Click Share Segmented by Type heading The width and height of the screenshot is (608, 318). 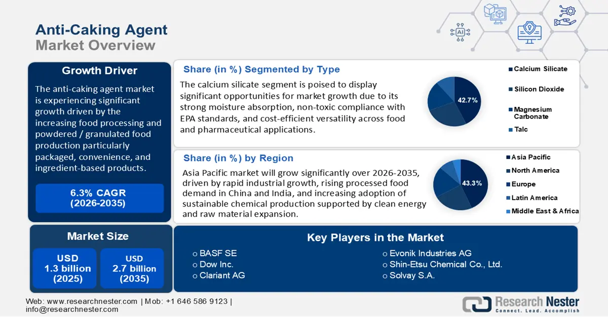point(261,69)
